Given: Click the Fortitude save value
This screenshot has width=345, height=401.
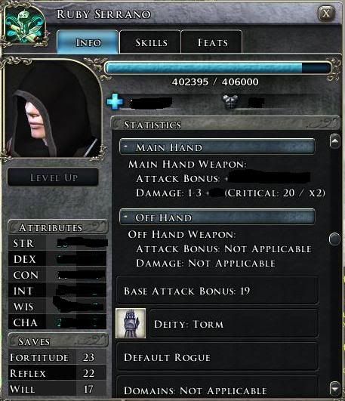Looking at the screenshot, I should point(89,357).
